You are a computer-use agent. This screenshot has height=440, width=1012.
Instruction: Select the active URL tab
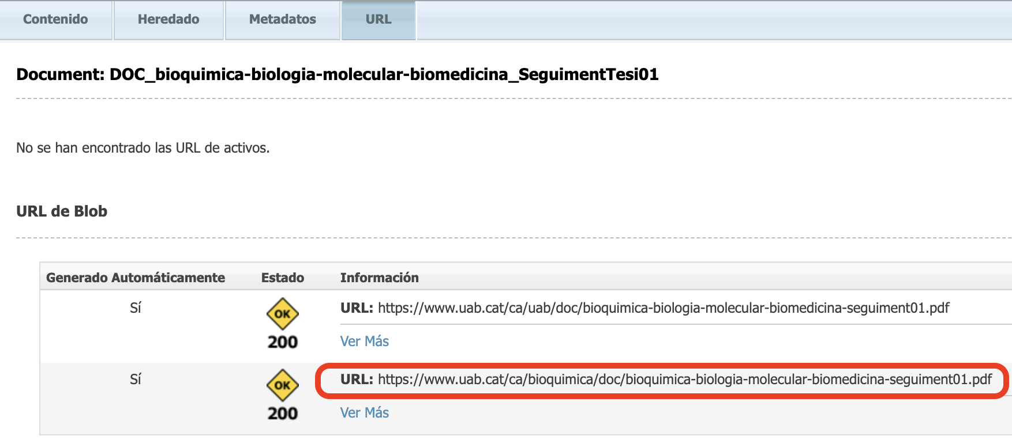(x=377, y=19)
